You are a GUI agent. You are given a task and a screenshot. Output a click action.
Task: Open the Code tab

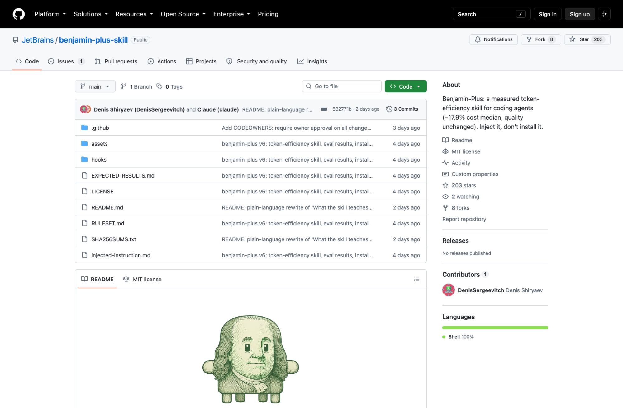[x=27, y=61]
